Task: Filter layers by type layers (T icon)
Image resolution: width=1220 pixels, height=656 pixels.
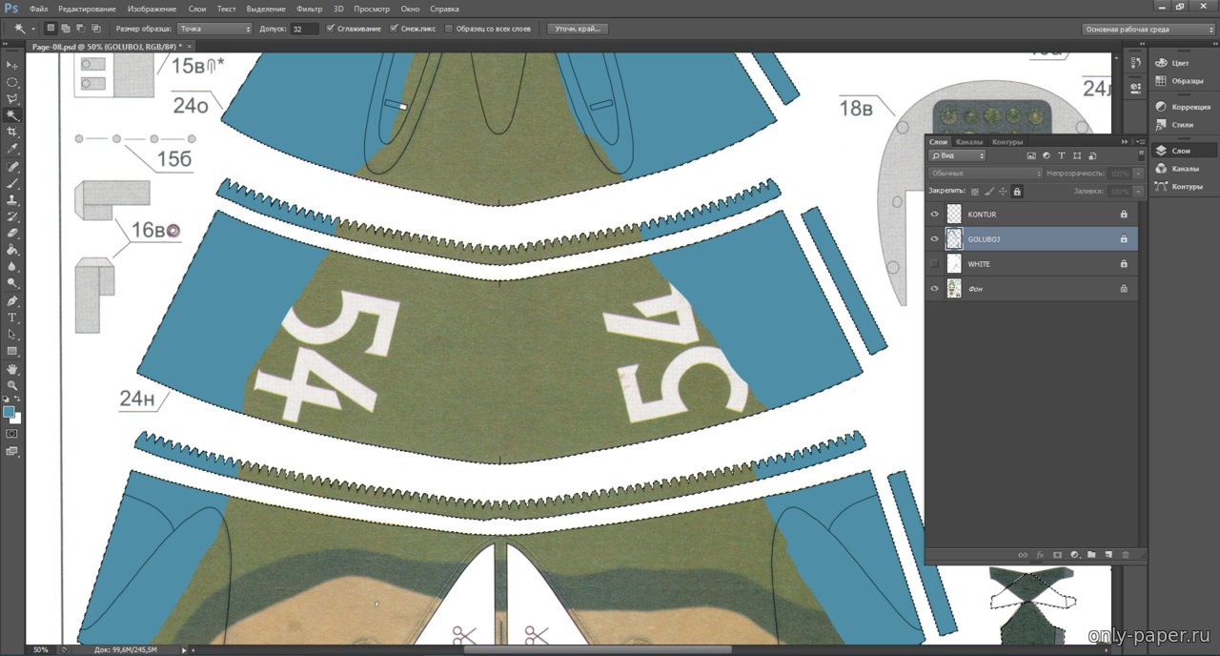Action: pos(1062,155)
